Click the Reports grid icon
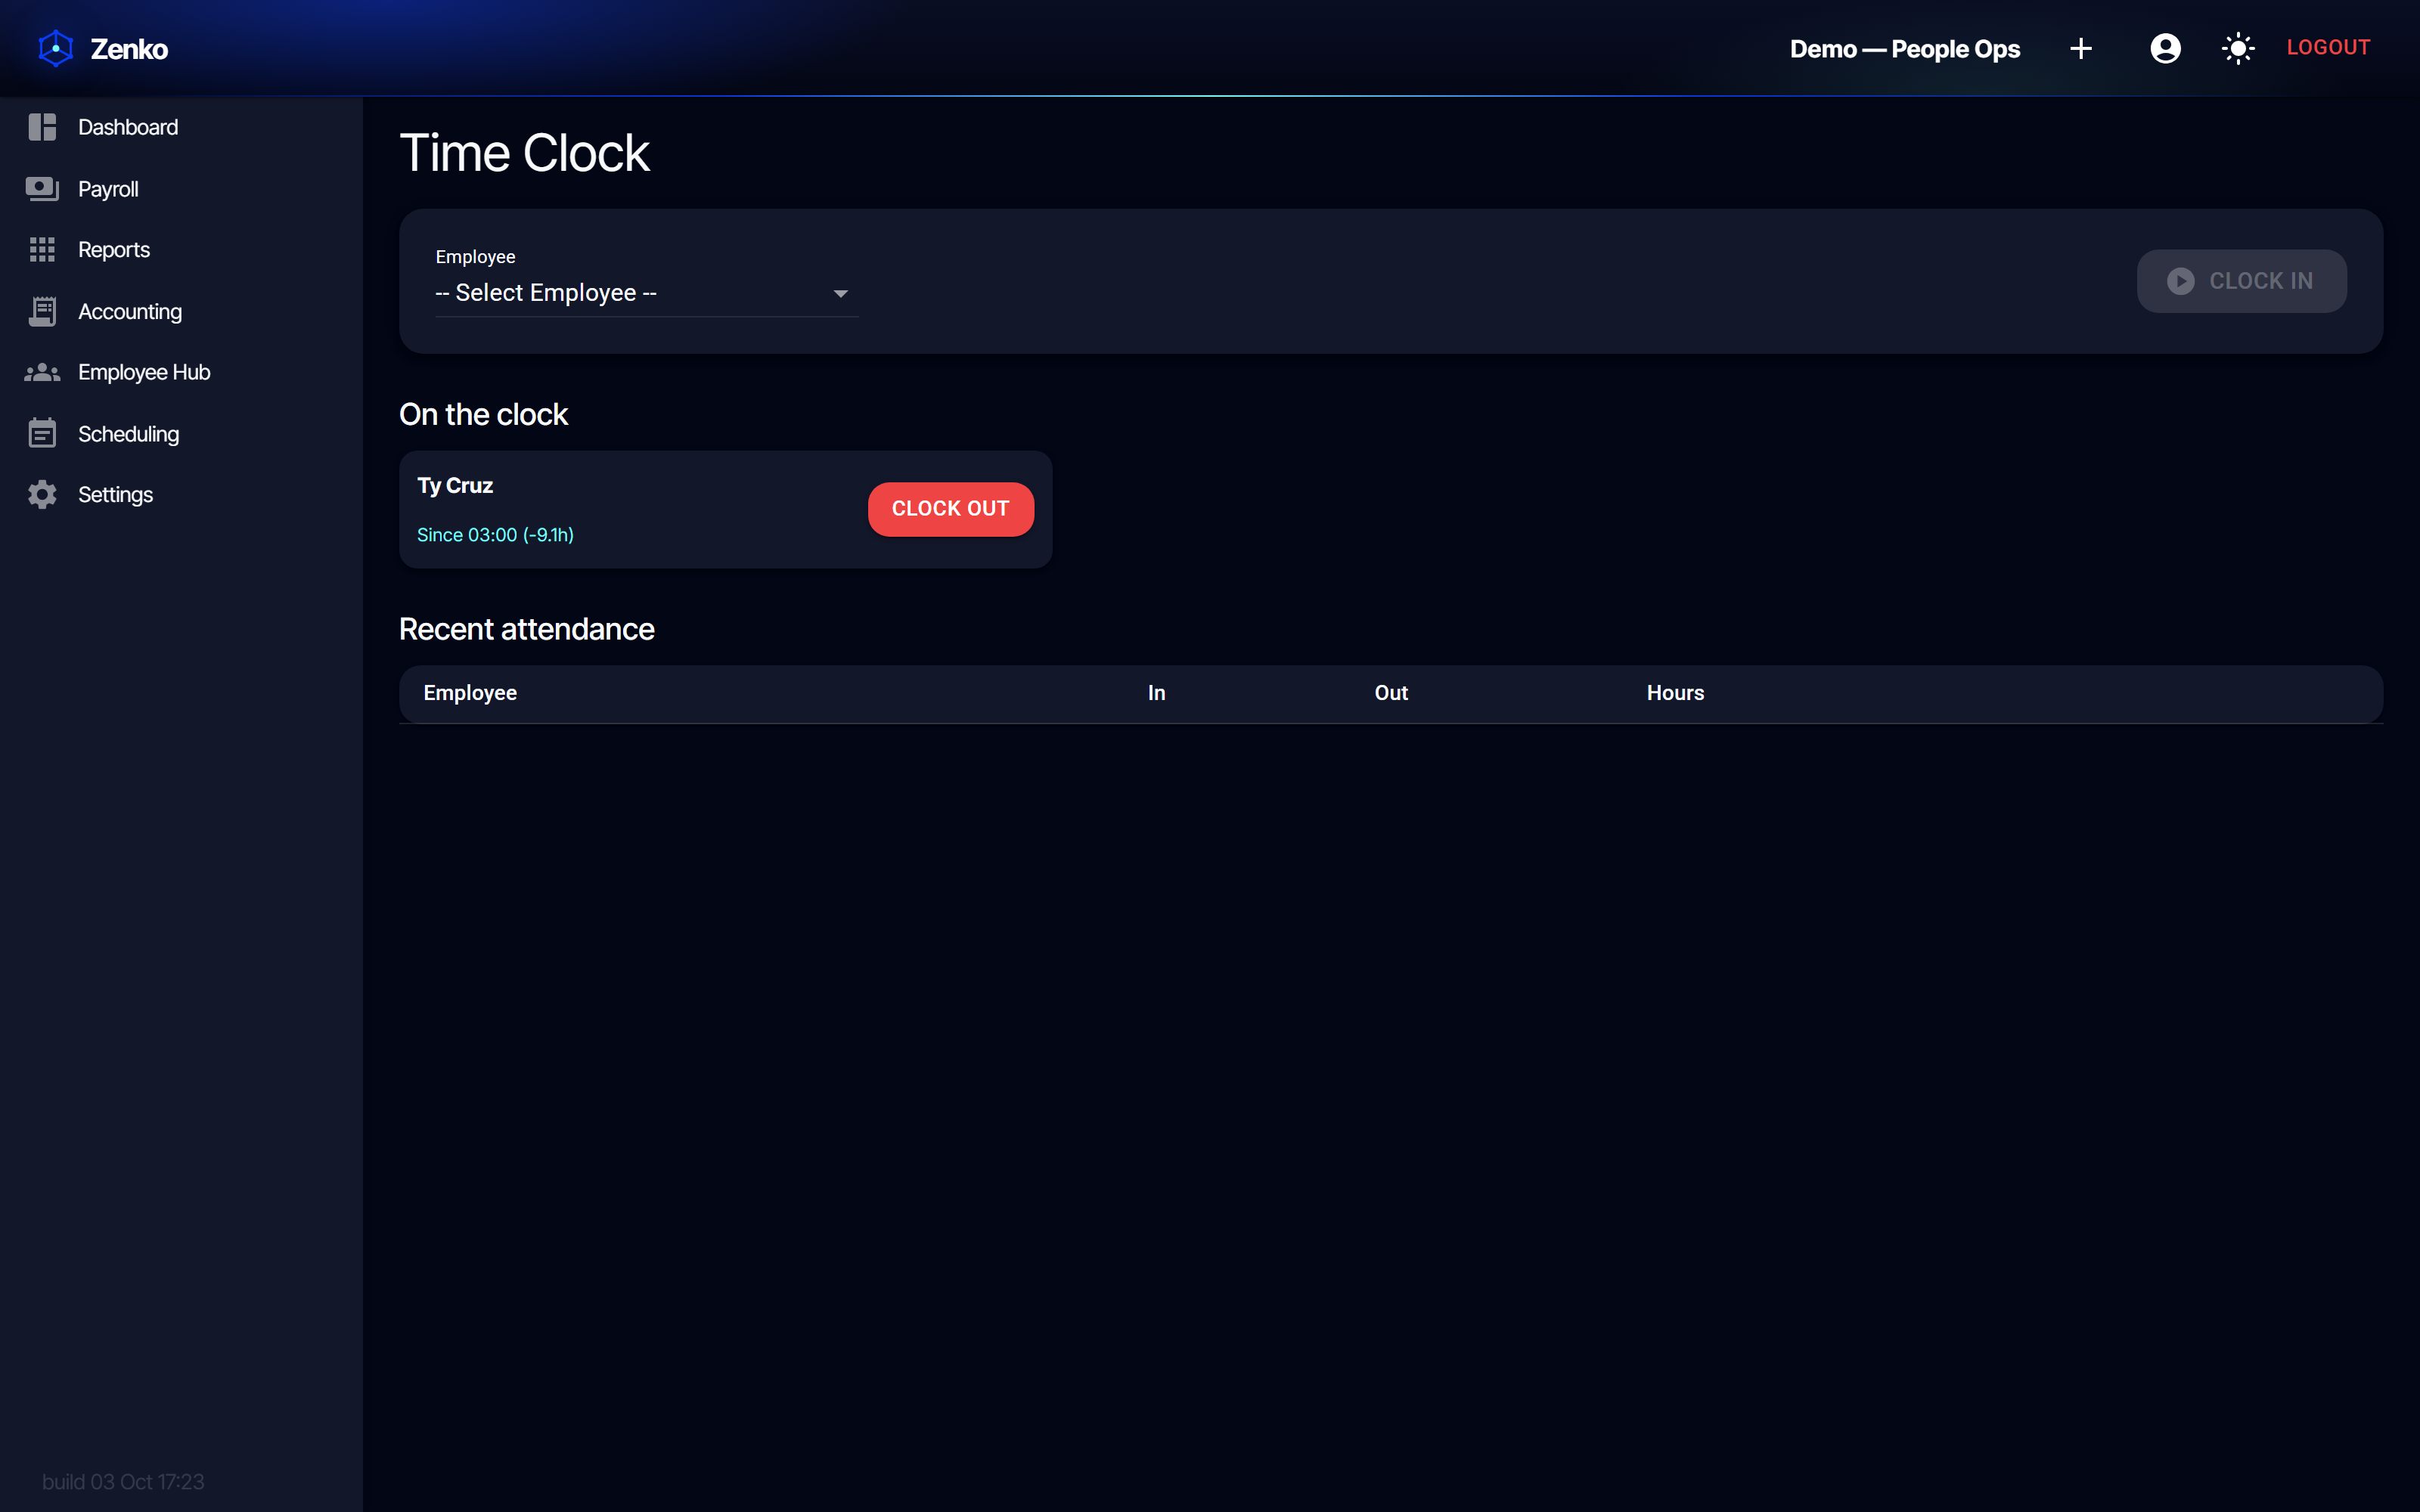 pyautogui.click(x=42, y=250)
